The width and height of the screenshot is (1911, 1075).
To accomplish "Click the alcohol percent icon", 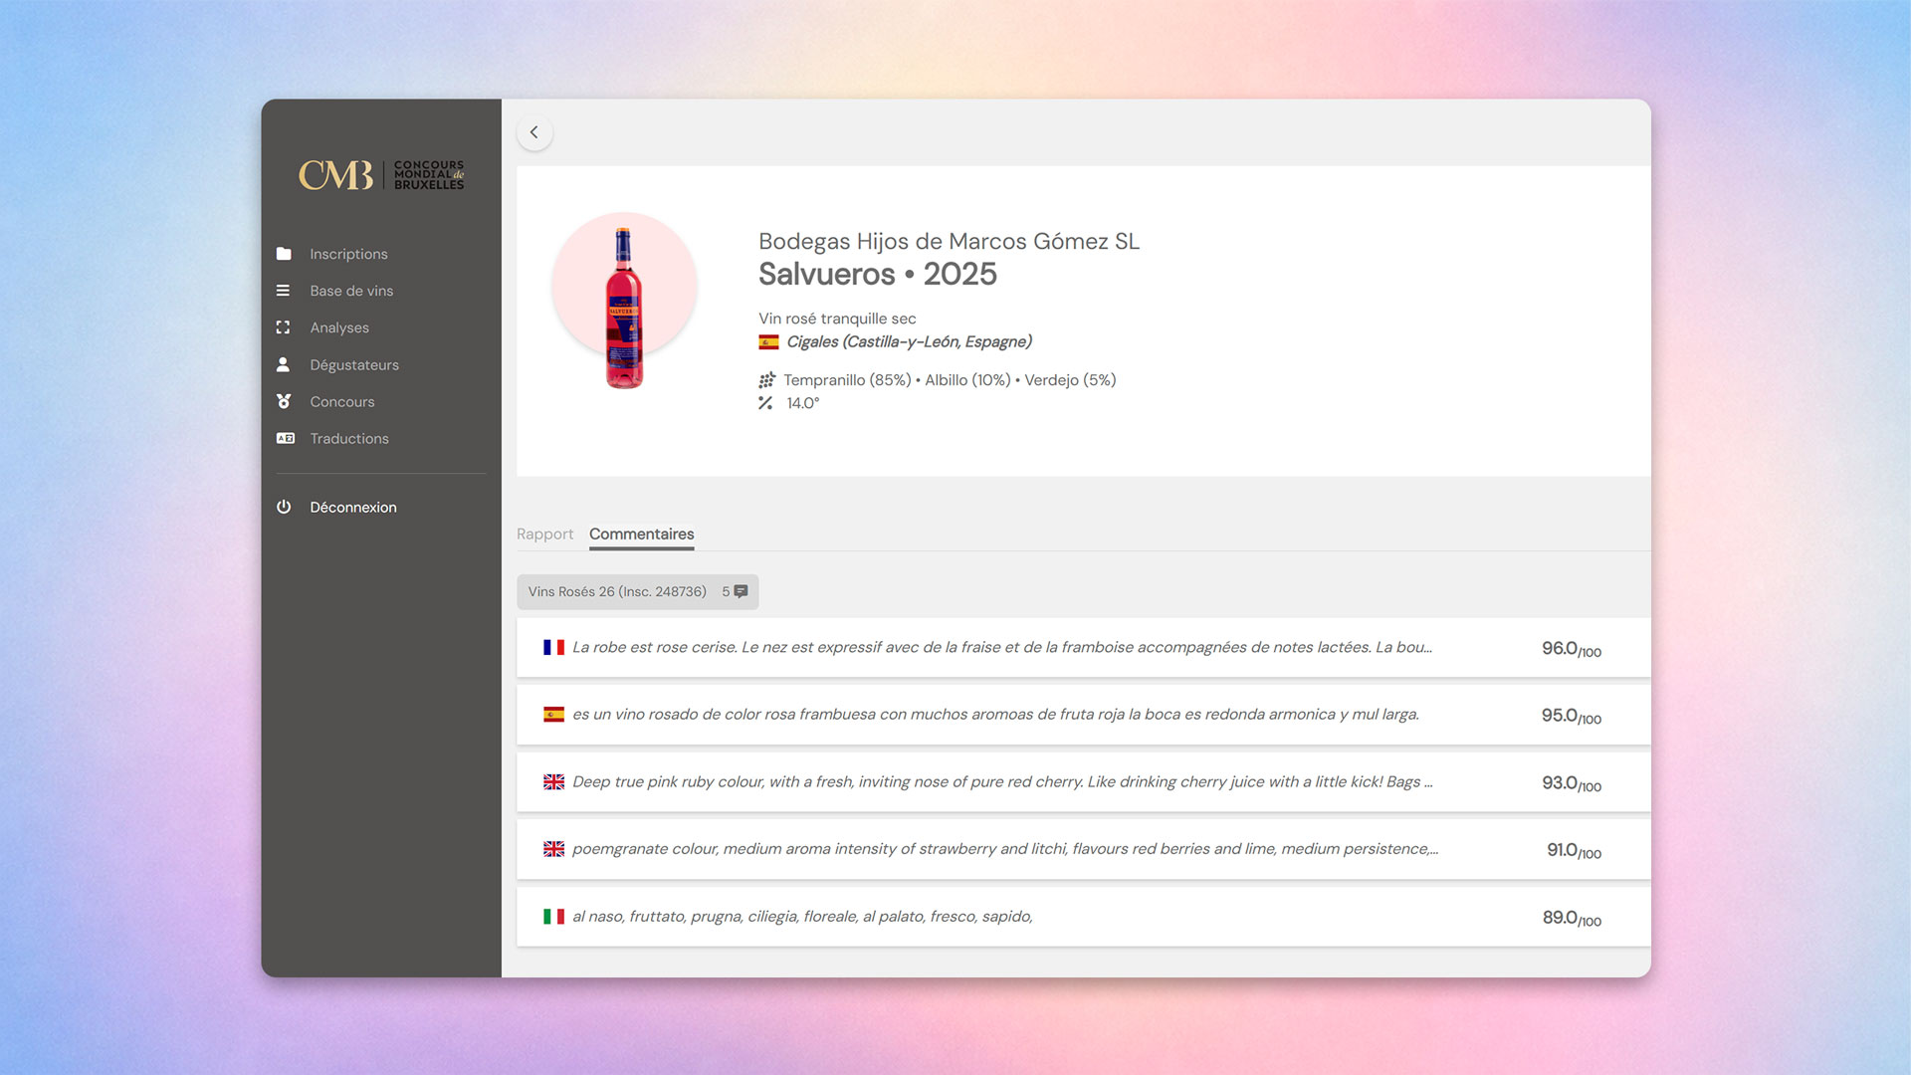I will coord(765,403).
